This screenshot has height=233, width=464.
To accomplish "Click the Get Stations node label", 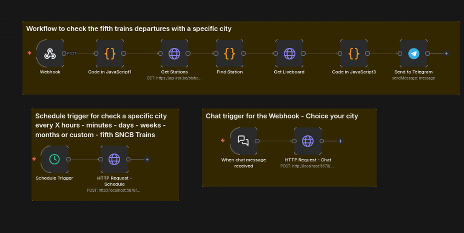I will coord(174,72).
